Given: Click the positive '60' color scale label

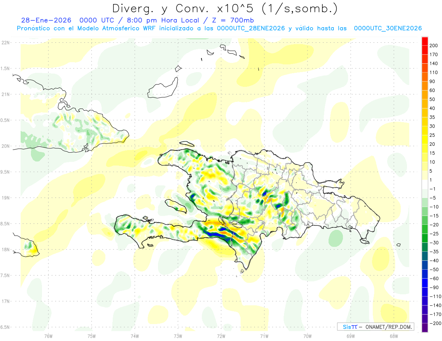Looking at the screenshot, I should point(432,90).
